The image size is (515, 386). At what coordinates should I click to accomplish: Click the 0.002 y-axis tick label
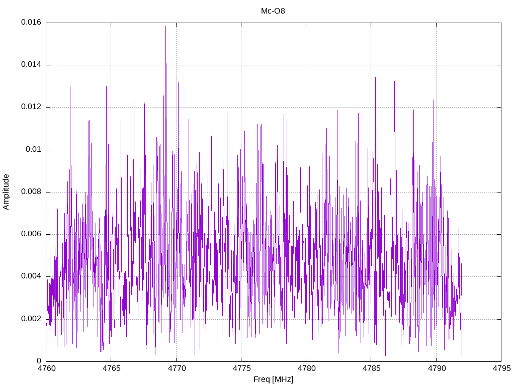coord(31,319)
